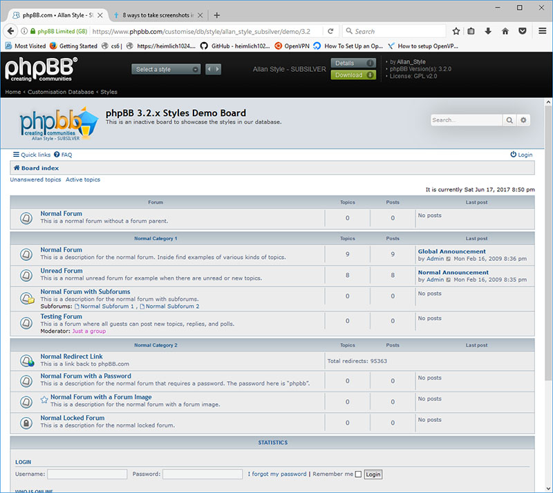Click phpBB creating communities logo in black header
Screen dimensions: 553x493
(x=41, y=69)
